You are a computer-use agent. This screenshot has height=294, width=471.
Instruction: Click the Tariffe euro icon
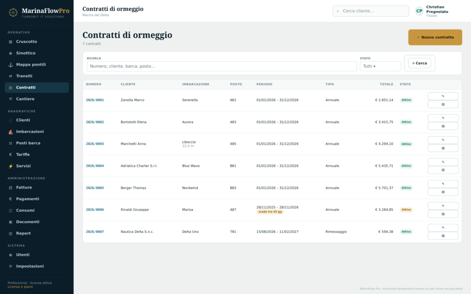click(11, 154)
